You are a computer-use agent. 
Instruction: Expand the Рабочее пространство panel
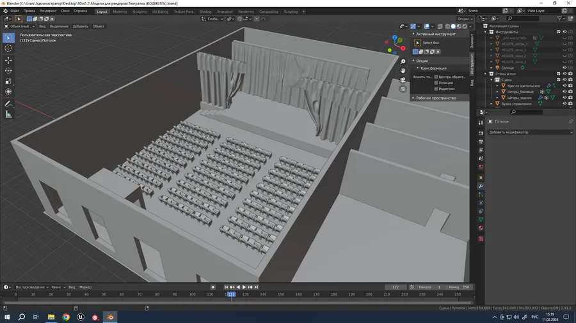click(x=413, y=98)
